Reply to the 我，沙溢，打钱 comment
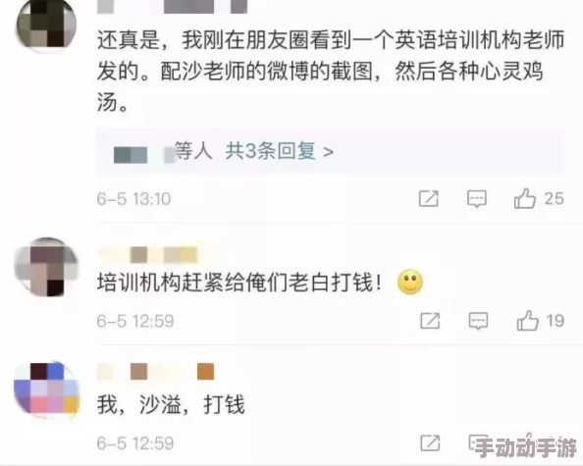 (x=478, y=443)
